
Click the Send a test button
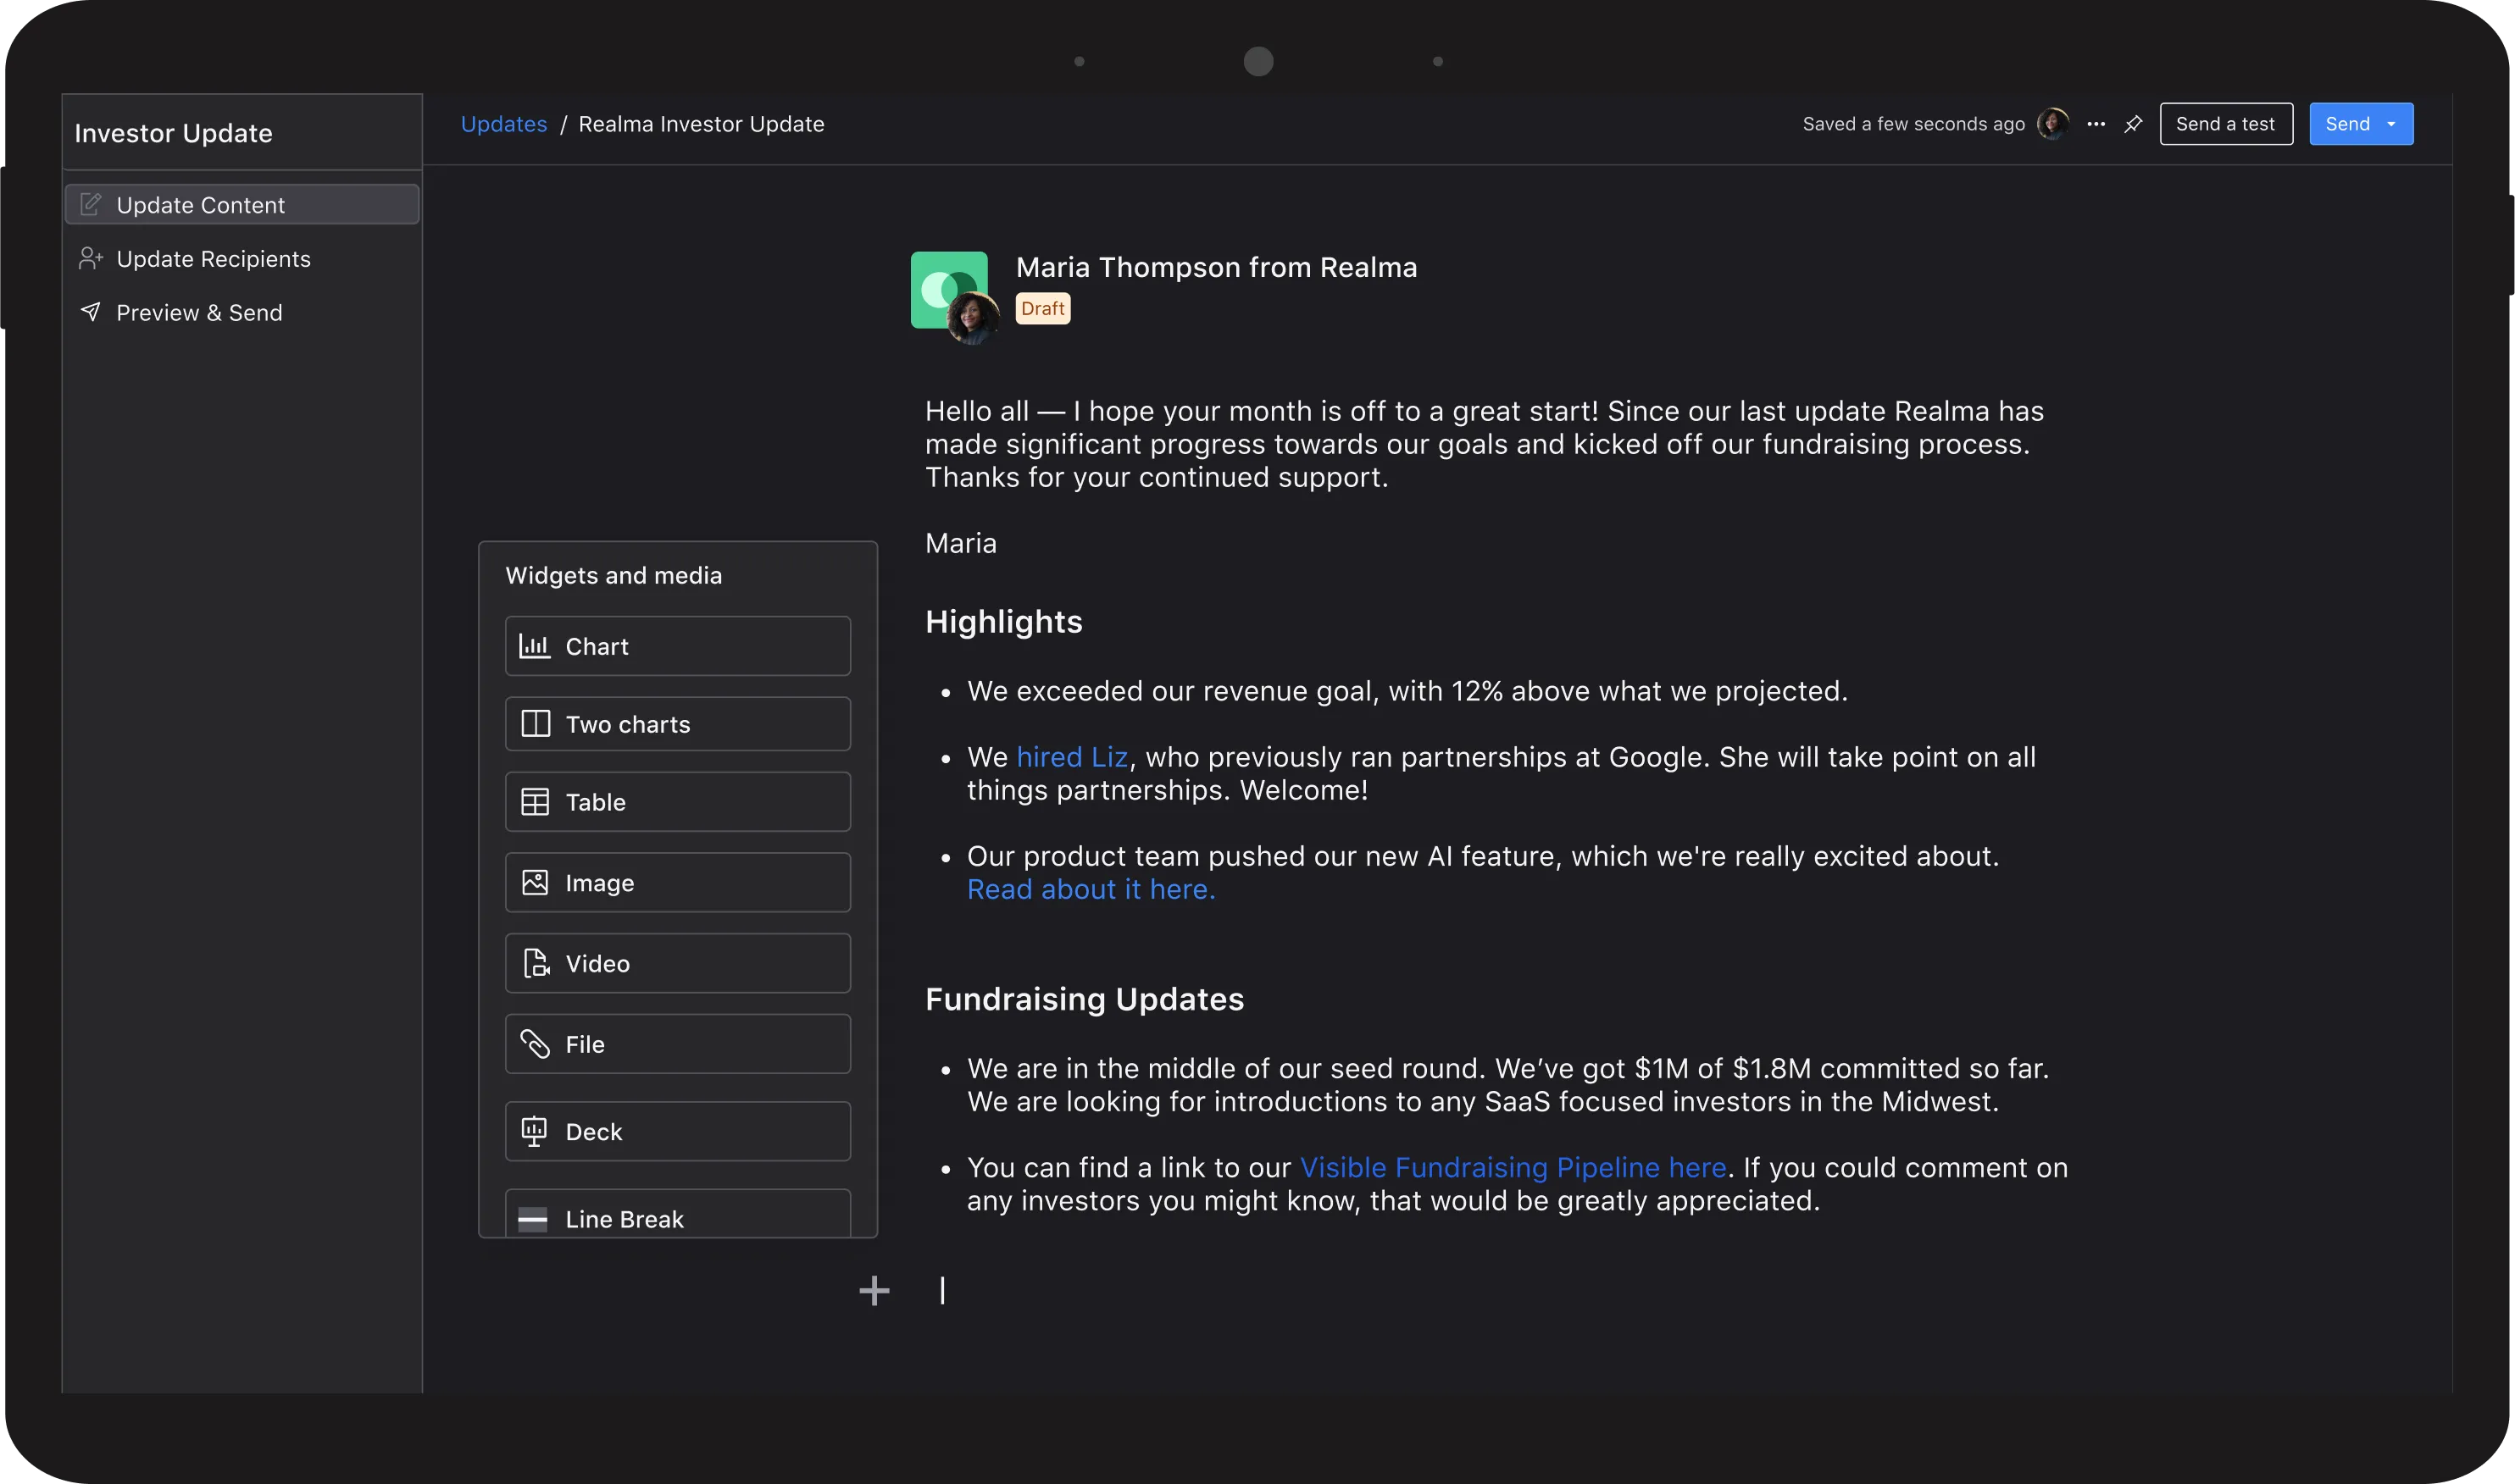click(2225, 124)
